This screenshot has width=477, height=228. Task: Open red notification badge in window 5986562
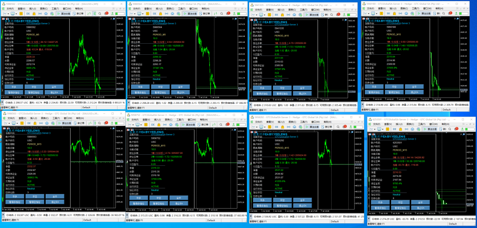tap(106, 13)
